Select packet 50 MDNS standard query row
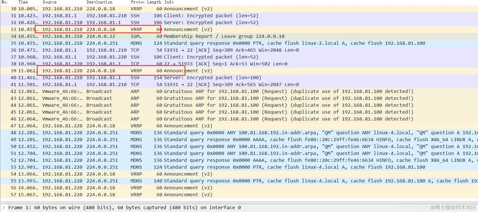The height and width of the screenshot is (212, 478). (239, 147)
